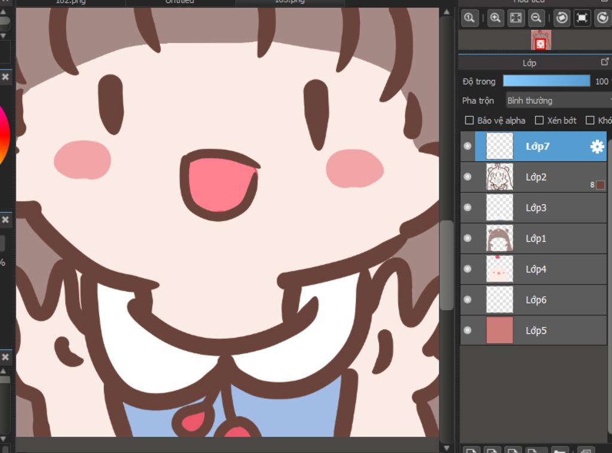Viewport: 612px width, 453px height.
Task: Reset the canvas rotation
Action: coord(582,18)
